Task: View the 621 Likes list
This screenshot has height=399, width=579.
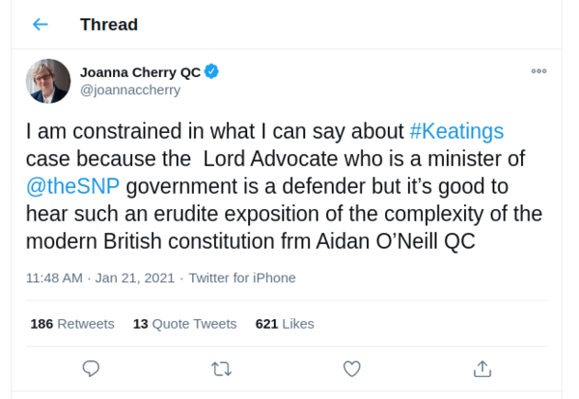Action: pos(285,324)
